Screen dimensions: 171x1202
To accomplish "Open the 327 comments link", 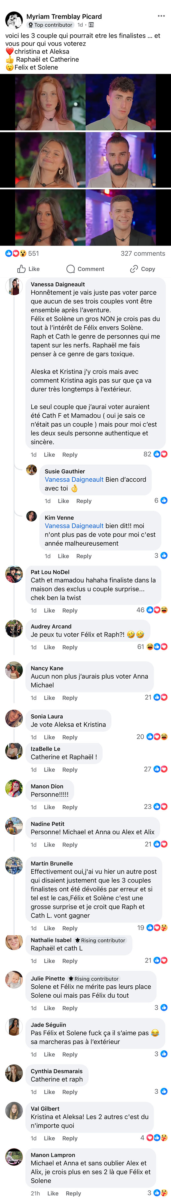I will pos(143,253).
